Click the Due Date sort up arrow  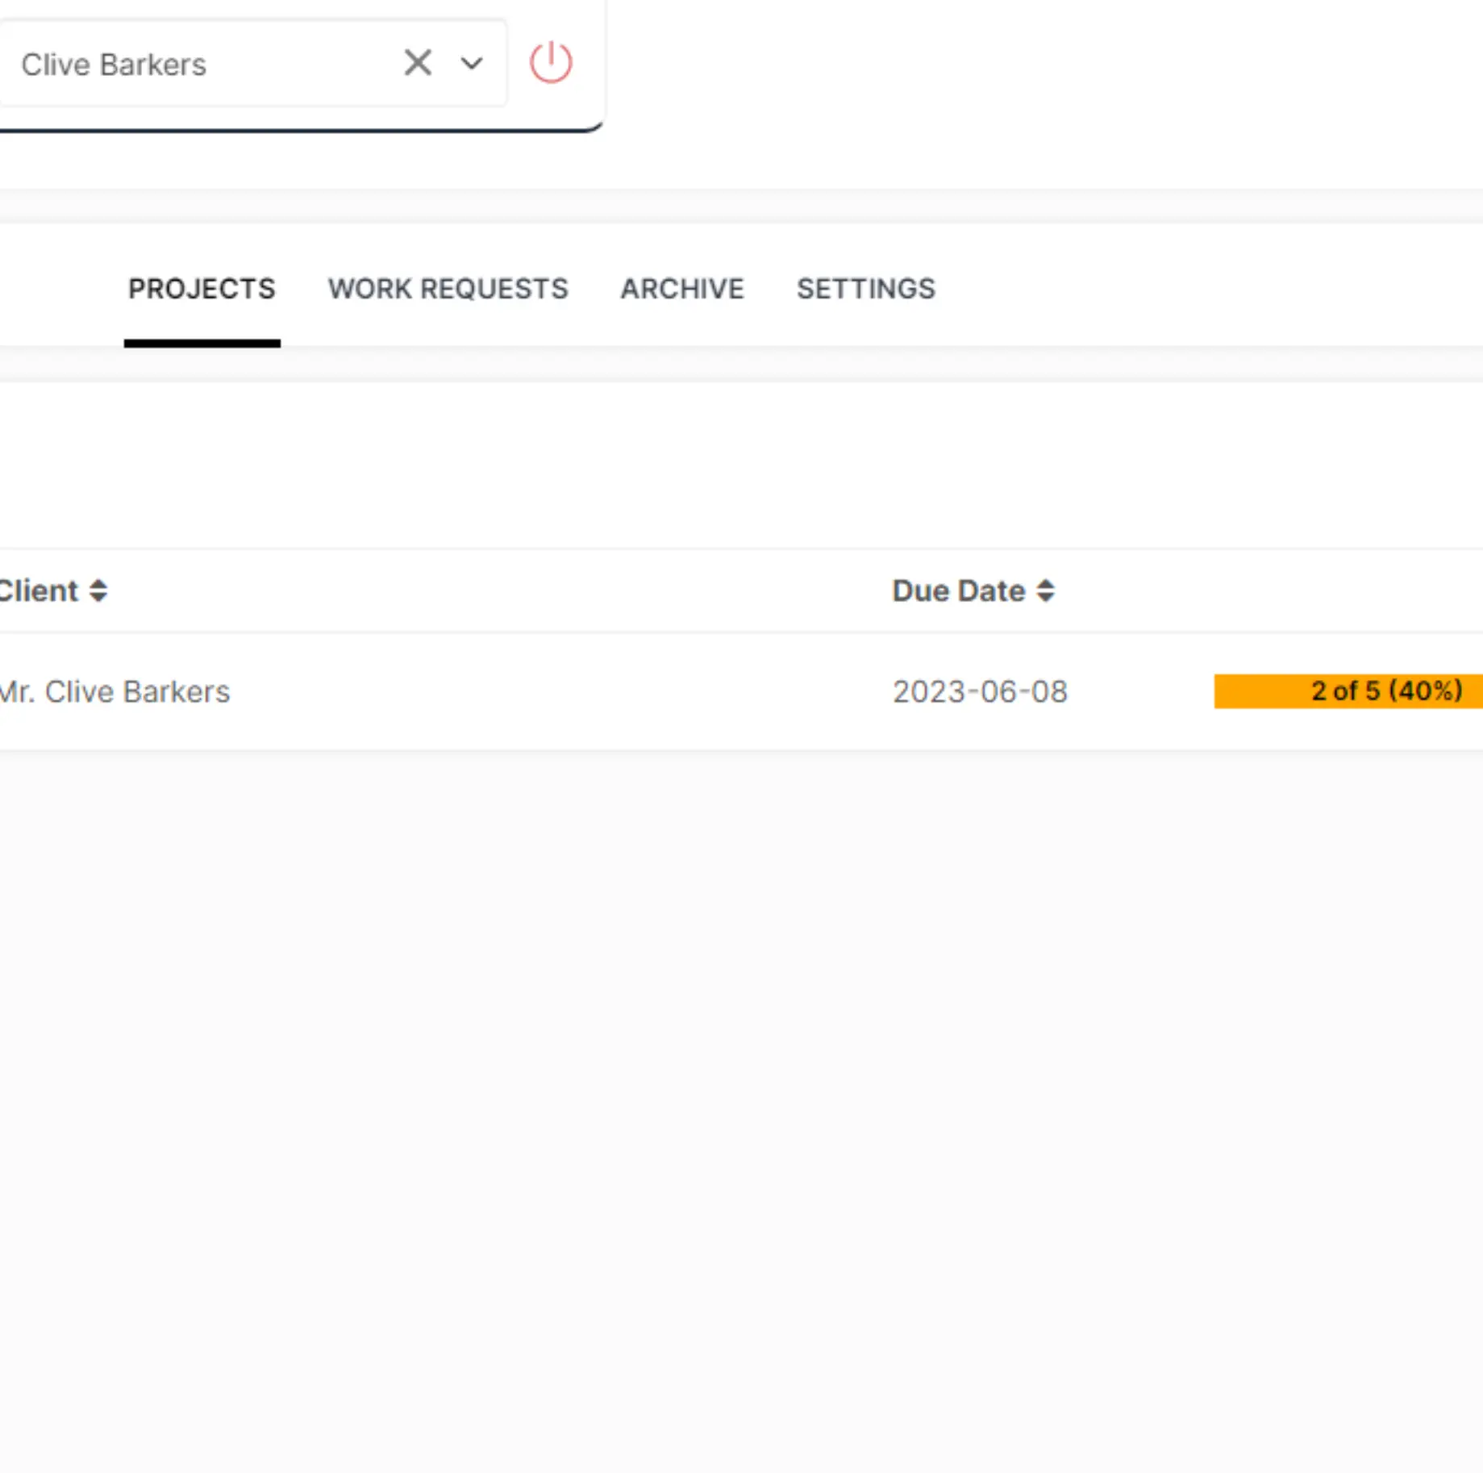pyautogui.click(x=1045, y=583)
